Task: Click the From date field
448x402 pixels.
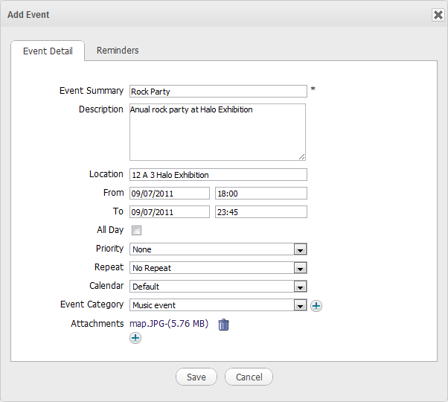Action: [x=170, y=194]
